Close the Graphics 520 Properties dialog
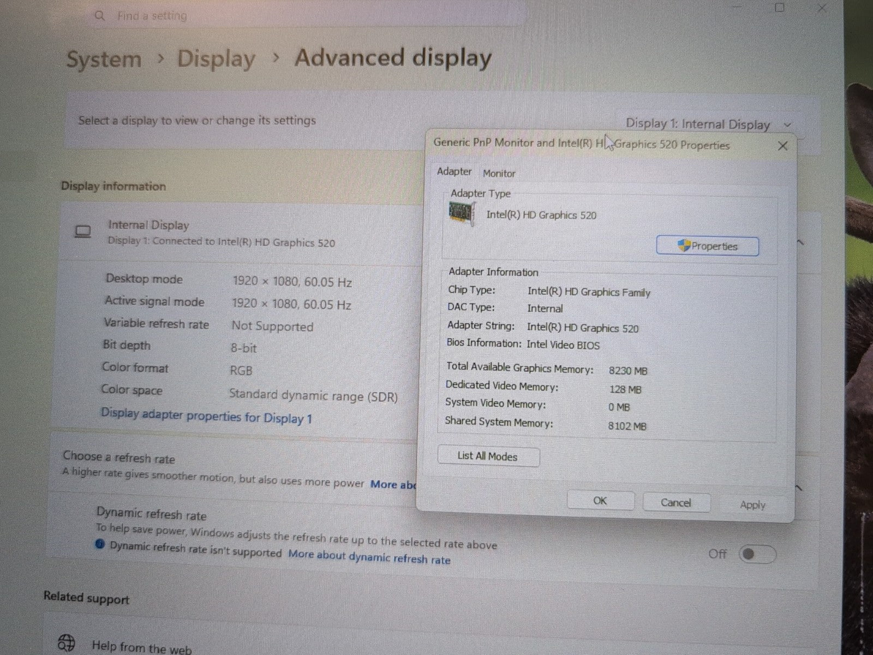 (782, 146)
